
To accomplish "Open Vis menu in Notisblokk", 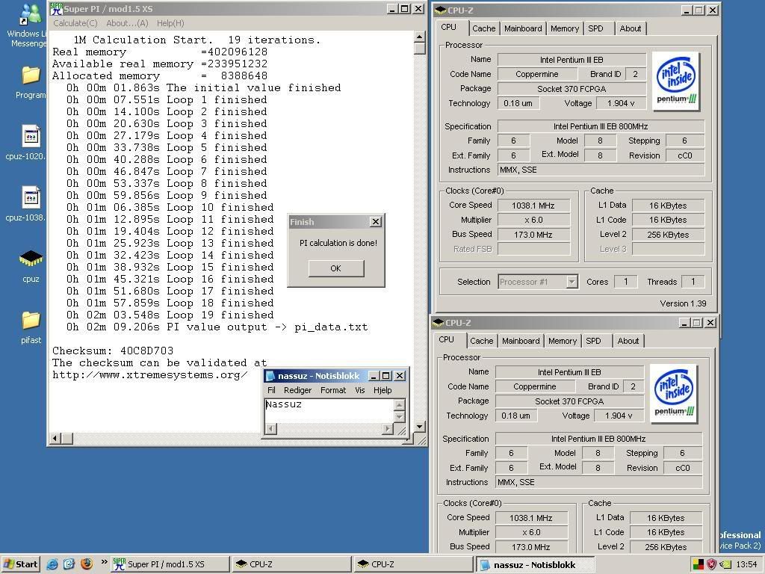I will pos(360,390).
